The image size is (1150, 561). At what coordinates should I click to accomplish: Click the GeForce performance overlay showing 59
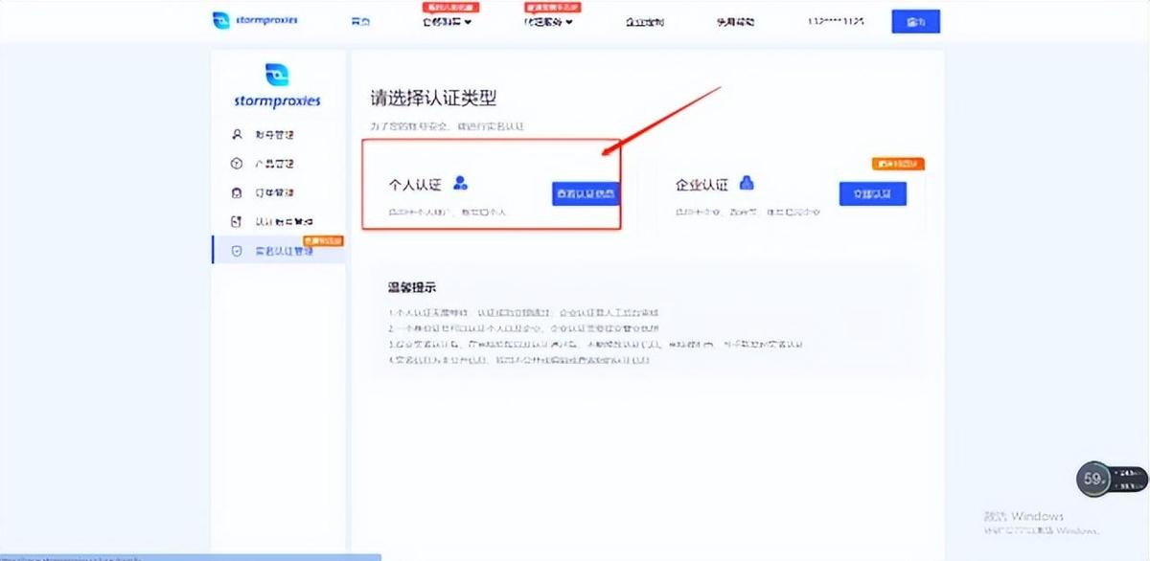[x=1093, y=478]
